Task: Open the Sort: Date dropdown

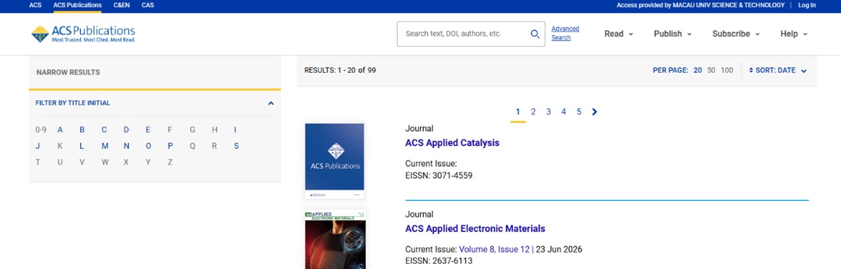Action: [x=777, y=71]
